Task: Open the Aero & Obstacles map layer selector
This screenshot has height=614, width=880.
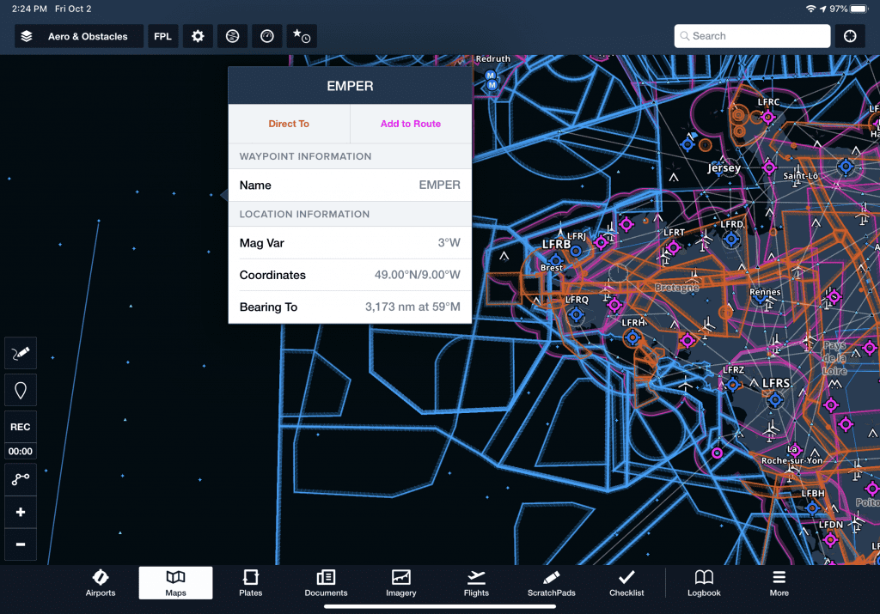Action: point(78,36)
